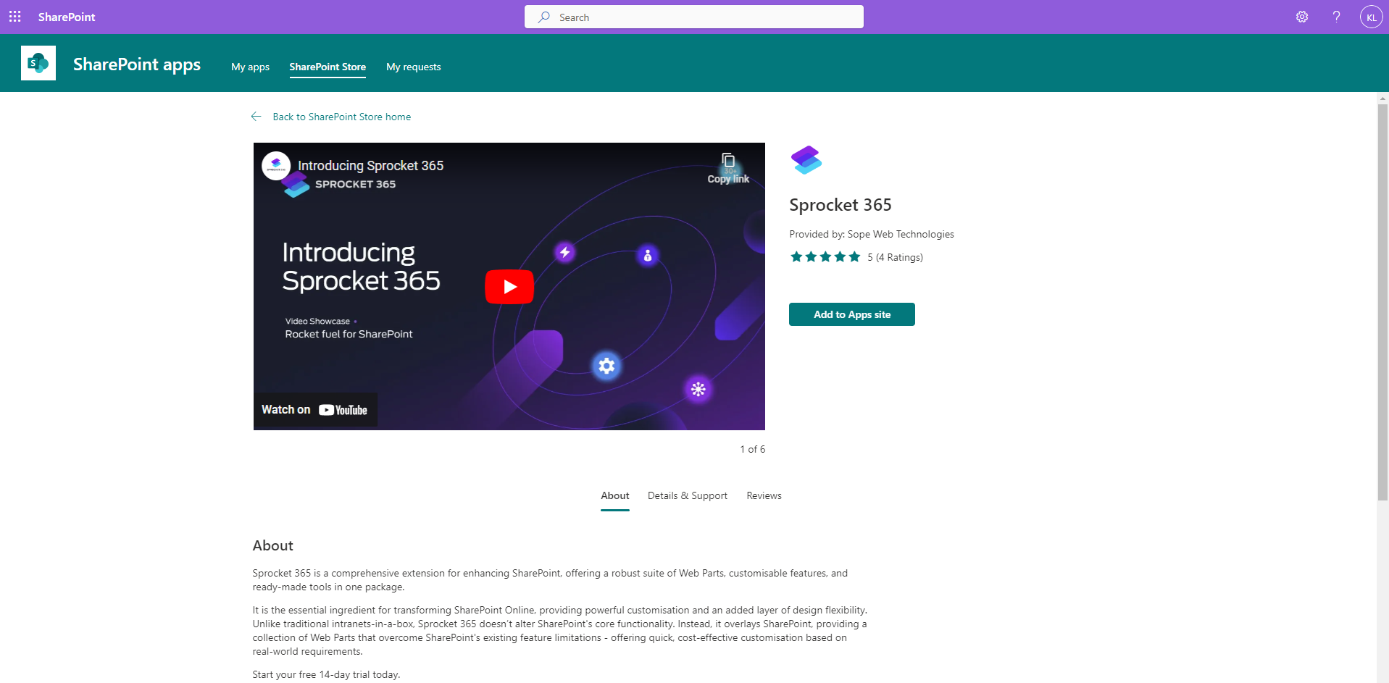The height and width of the screenshot is (683, 1389).
Task: Open Back to SharePoint Store home
Action: click(x=341, y=116)
